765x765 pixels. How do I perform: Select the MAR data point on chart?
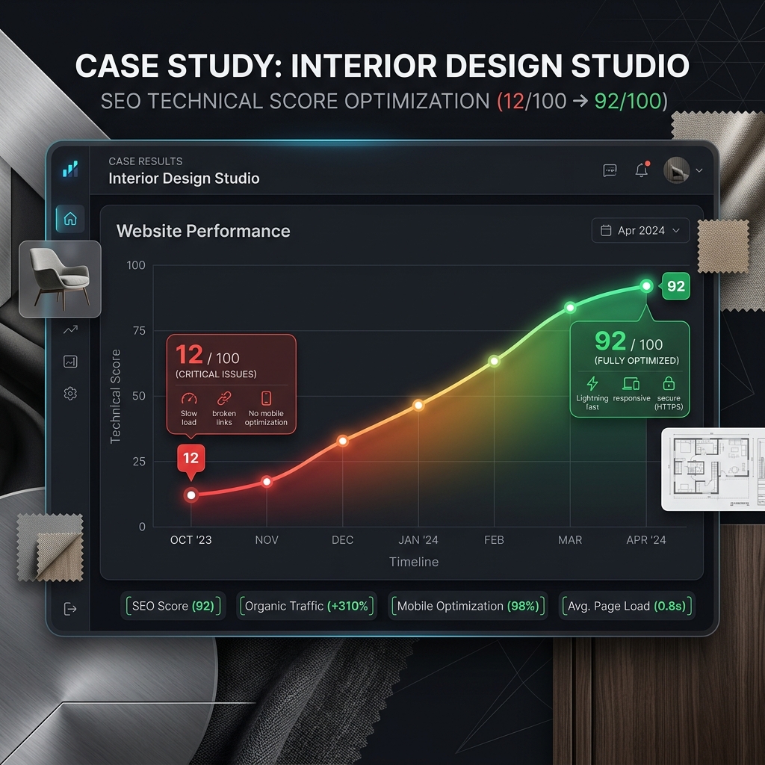tap(570, 307)
